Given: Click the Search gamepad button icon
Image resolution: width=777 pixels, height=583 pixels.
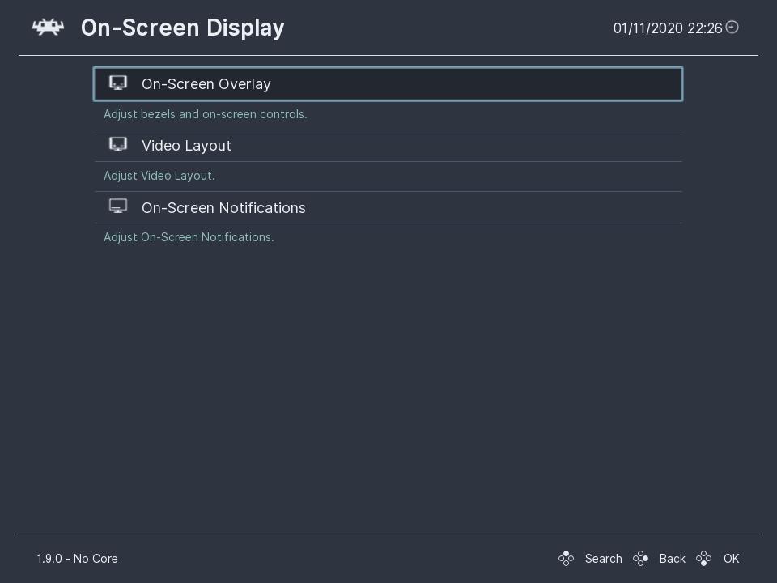Looking at the screenshot, I should click(566, 558).
